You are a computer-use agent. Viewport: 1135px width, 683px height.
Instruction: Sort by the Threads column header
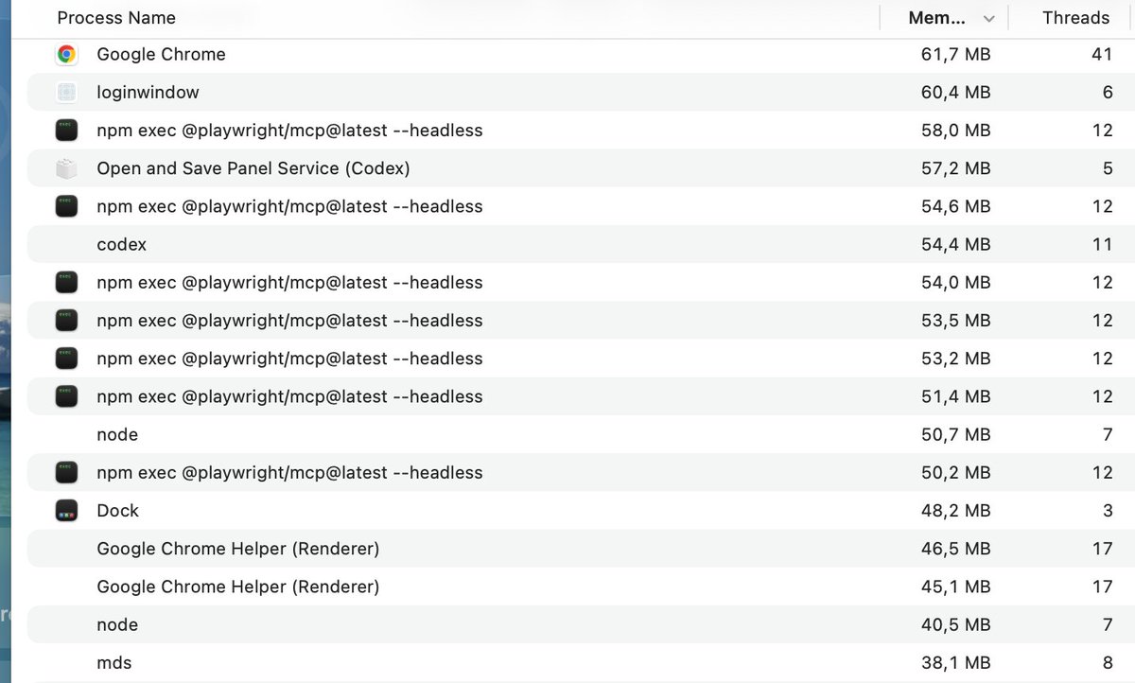point(1076,17)
